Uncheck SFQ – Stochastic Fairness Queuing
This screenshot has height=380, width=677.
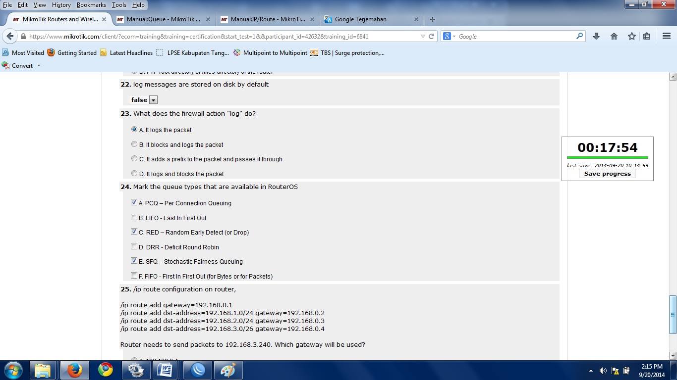134,261
